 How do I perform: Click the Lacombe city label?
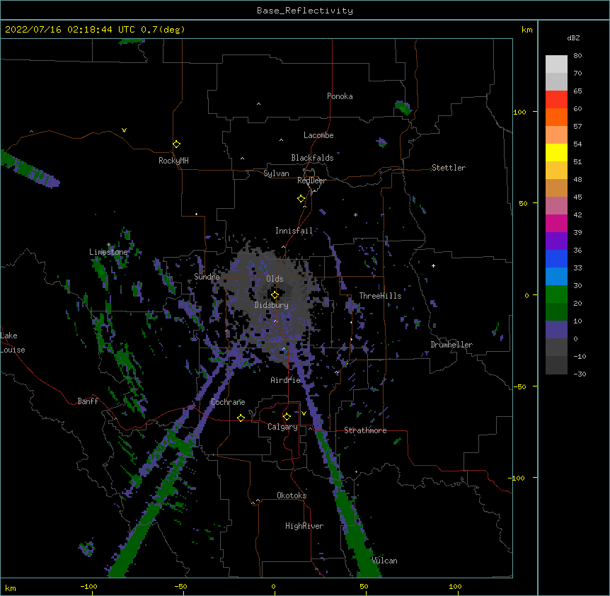(318, 135)
